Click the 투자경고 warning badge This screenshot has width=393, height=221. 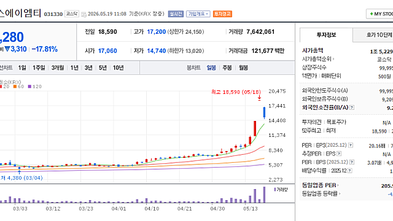tap(222, 14)
